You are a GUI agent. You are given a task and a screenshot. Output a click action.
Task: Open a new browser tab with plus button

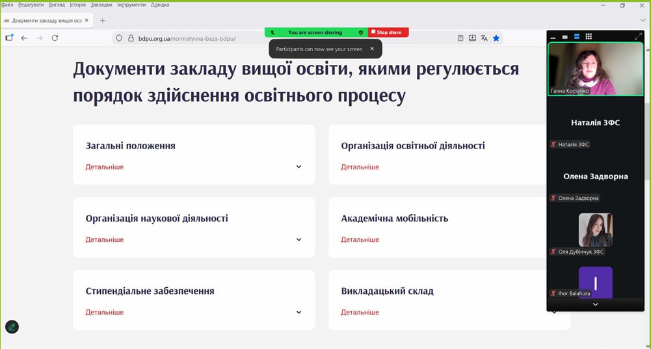coord(103,21)
